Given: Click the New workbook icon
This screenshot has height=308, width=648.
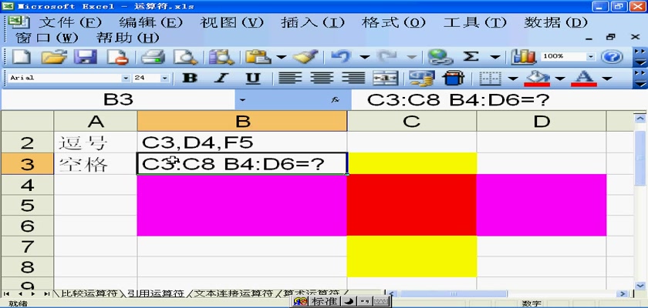Looking at the screenshot, I should tap(21, 57).
